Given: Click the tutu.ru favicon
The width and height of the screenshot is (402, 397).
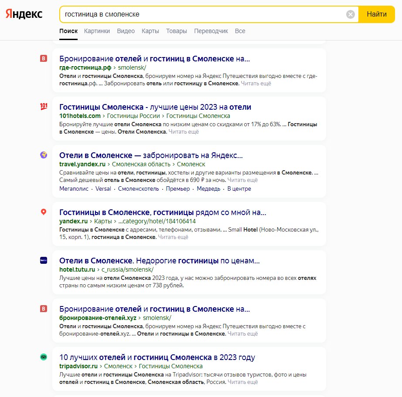Looking at the screenshot, I should (x=44, y=260).
